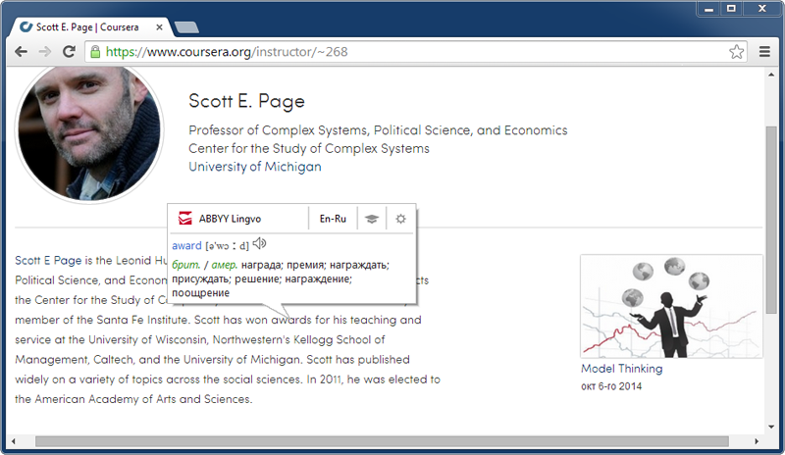
Task: Click the green padlock security icon
Action: click(95, 52)
